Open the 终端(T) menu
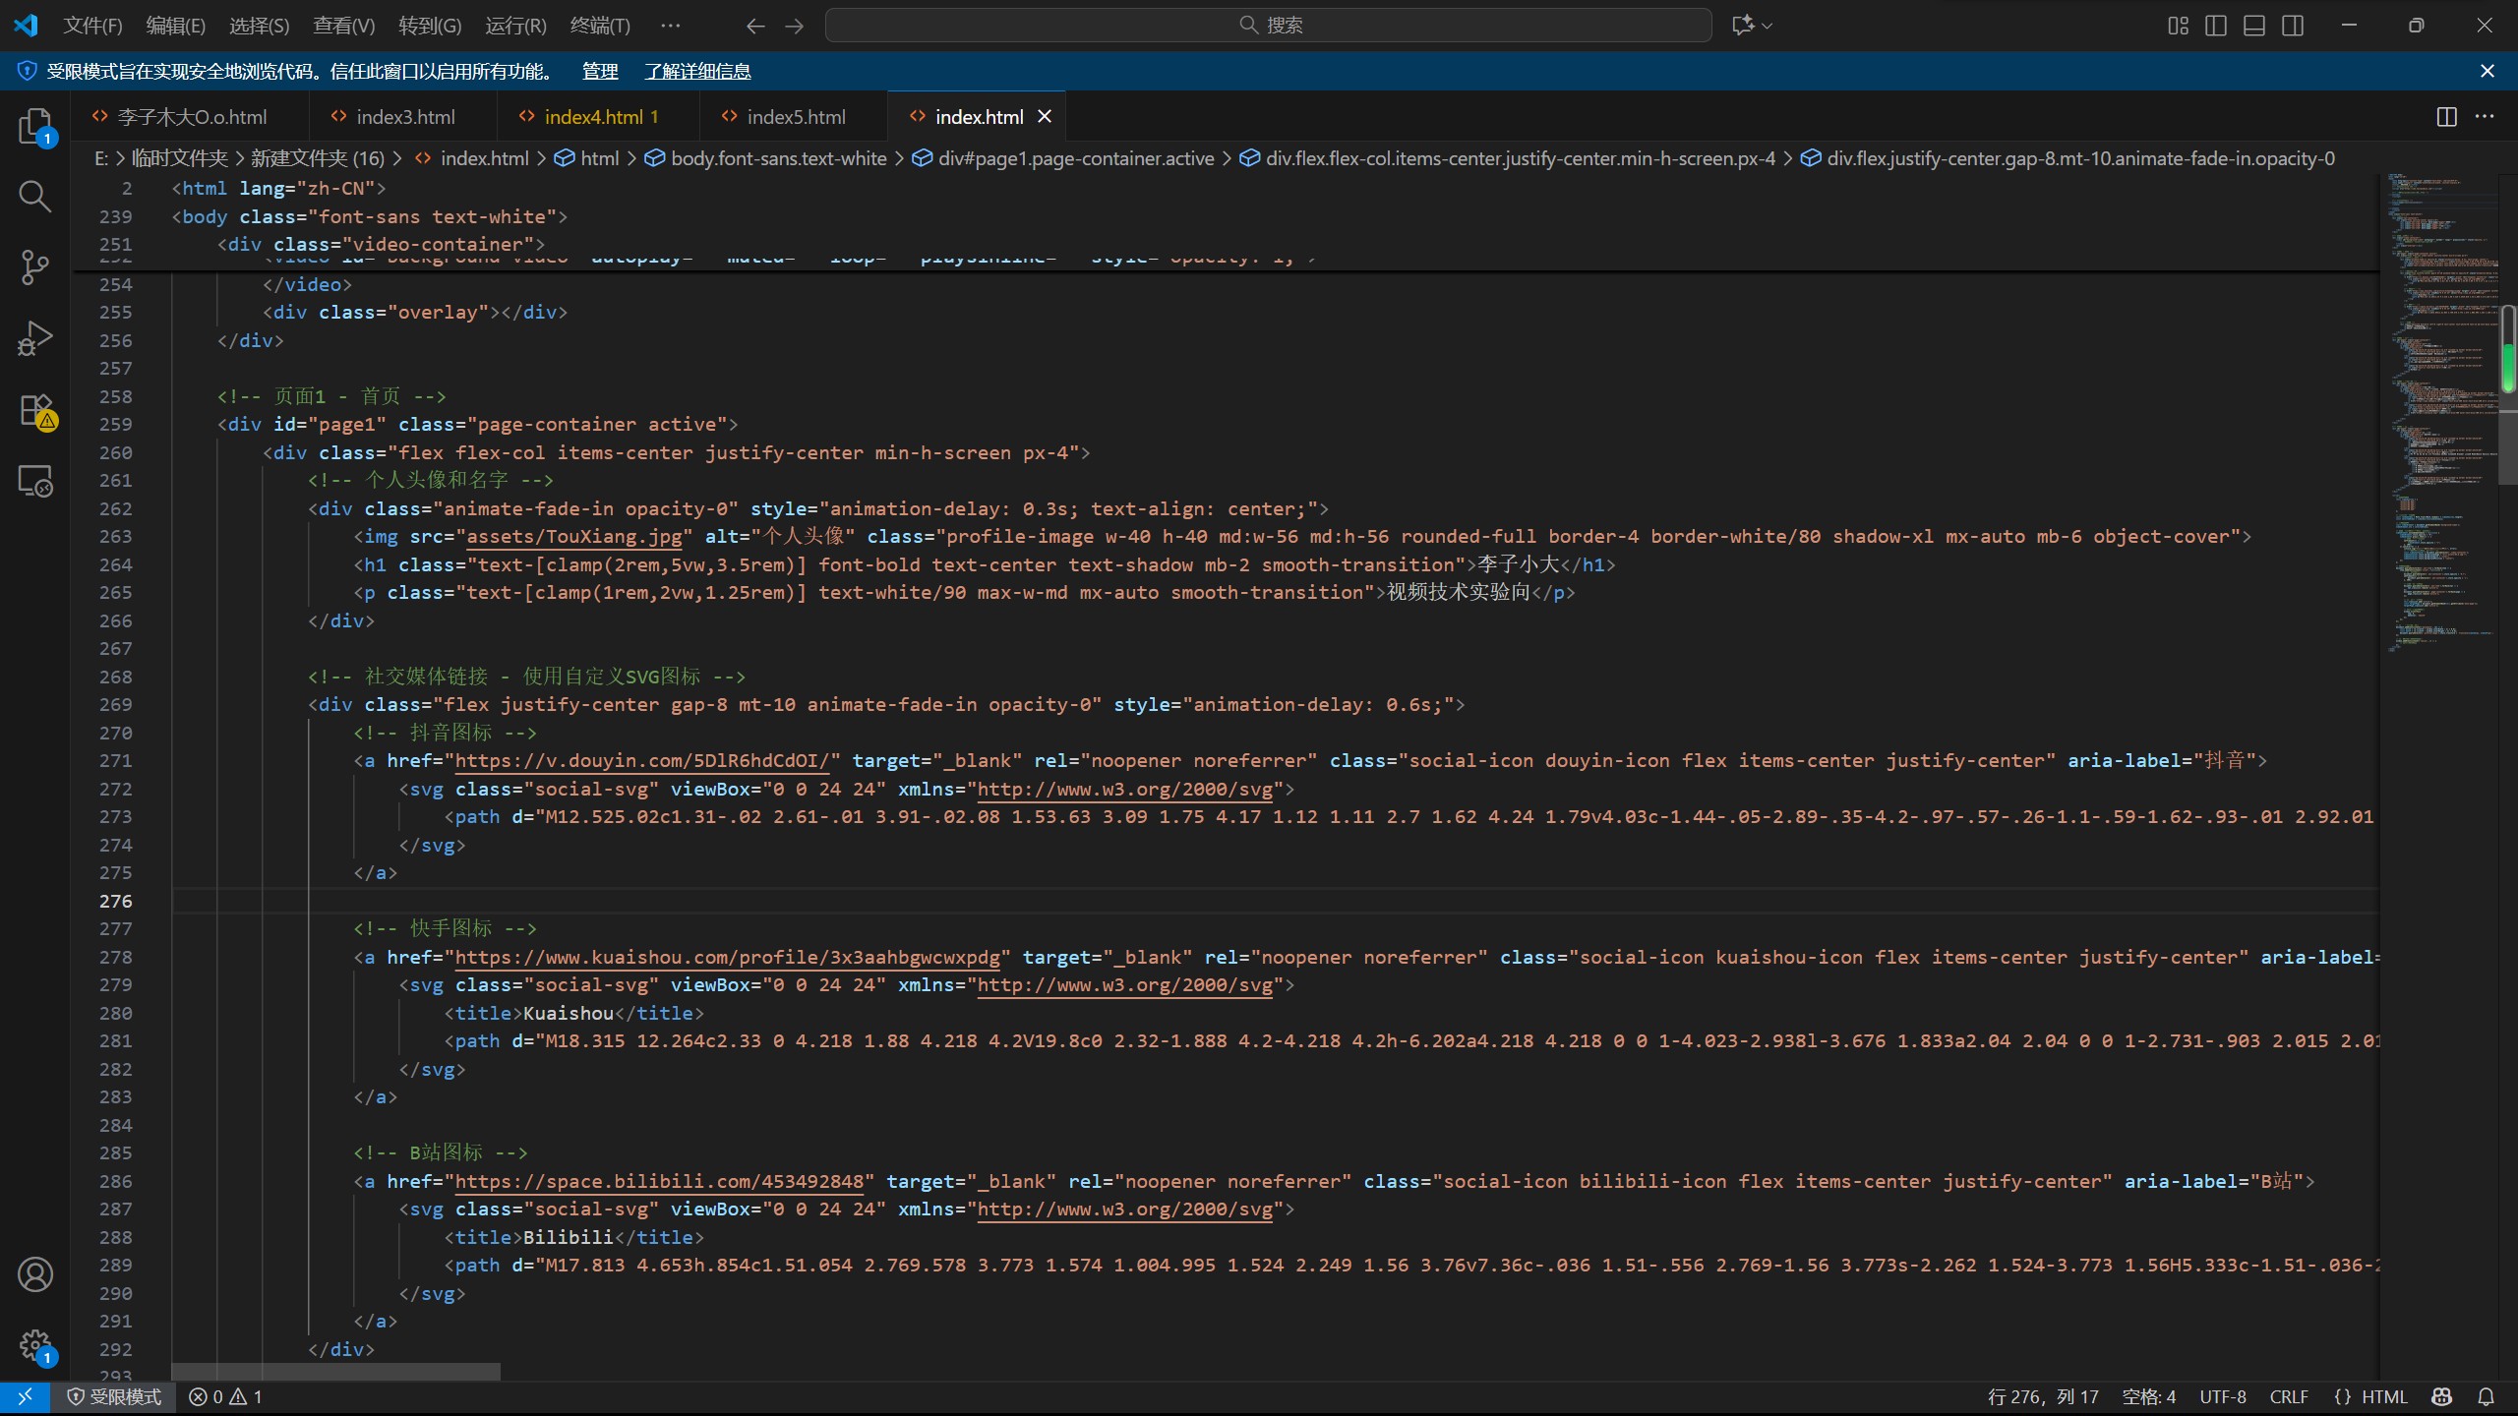 600,26
